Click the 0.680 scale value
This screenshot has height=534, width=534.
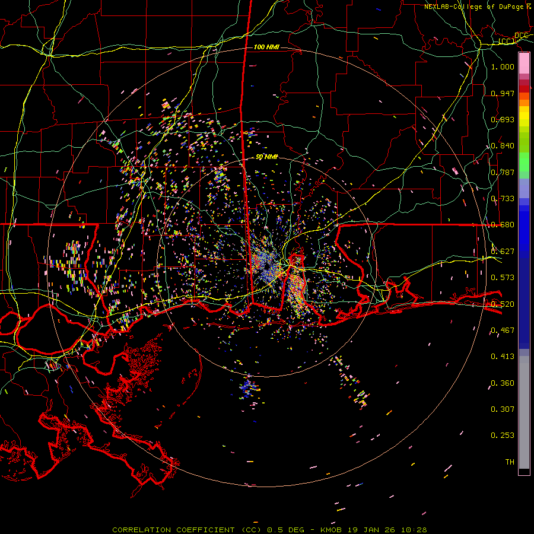tap(503, 225)
